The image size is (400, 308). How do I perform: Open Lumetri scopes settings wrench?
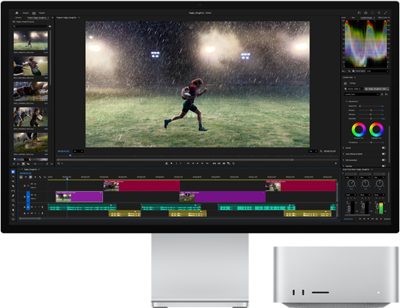coord(349,71)
